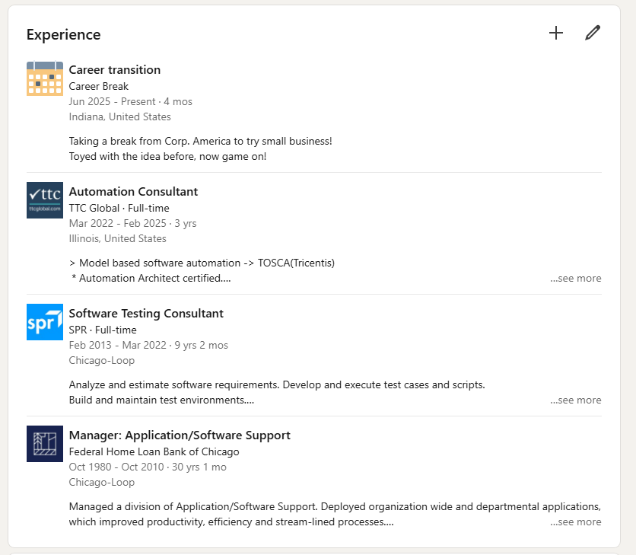Open the Career Break calendar icon
This screenshot has height=555, width=636.
45,78
